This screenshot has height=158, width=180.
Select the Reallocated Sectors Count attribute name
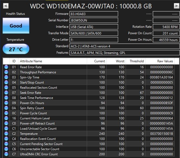point(39,88)
